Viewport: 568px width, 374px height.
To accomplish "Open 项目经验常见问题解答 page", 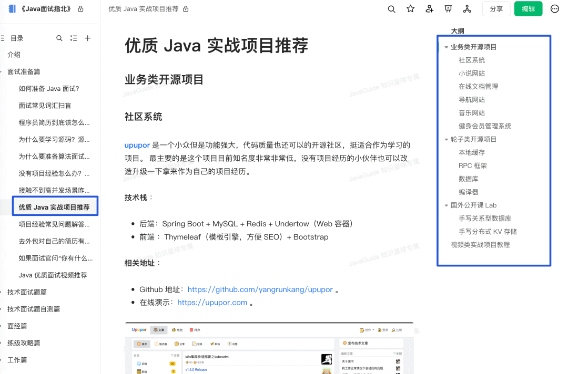I will 54,224.
